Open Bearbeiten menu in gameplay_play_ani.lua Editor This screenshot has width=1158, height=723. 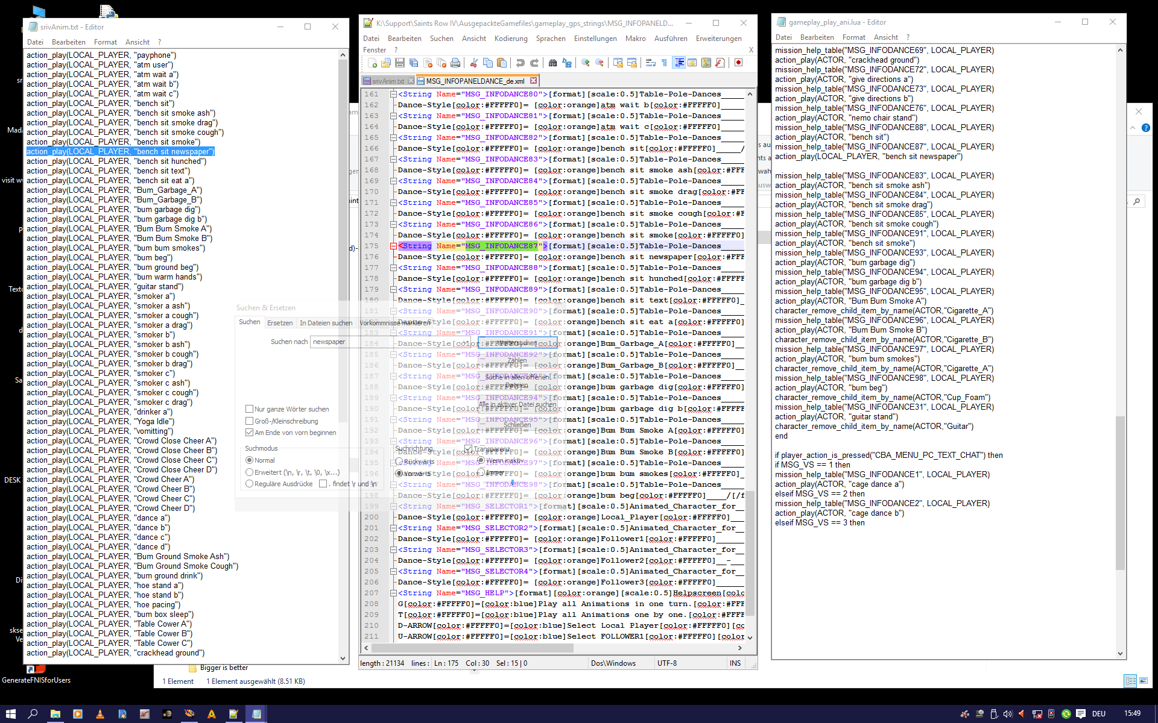[x=817, y=37]
